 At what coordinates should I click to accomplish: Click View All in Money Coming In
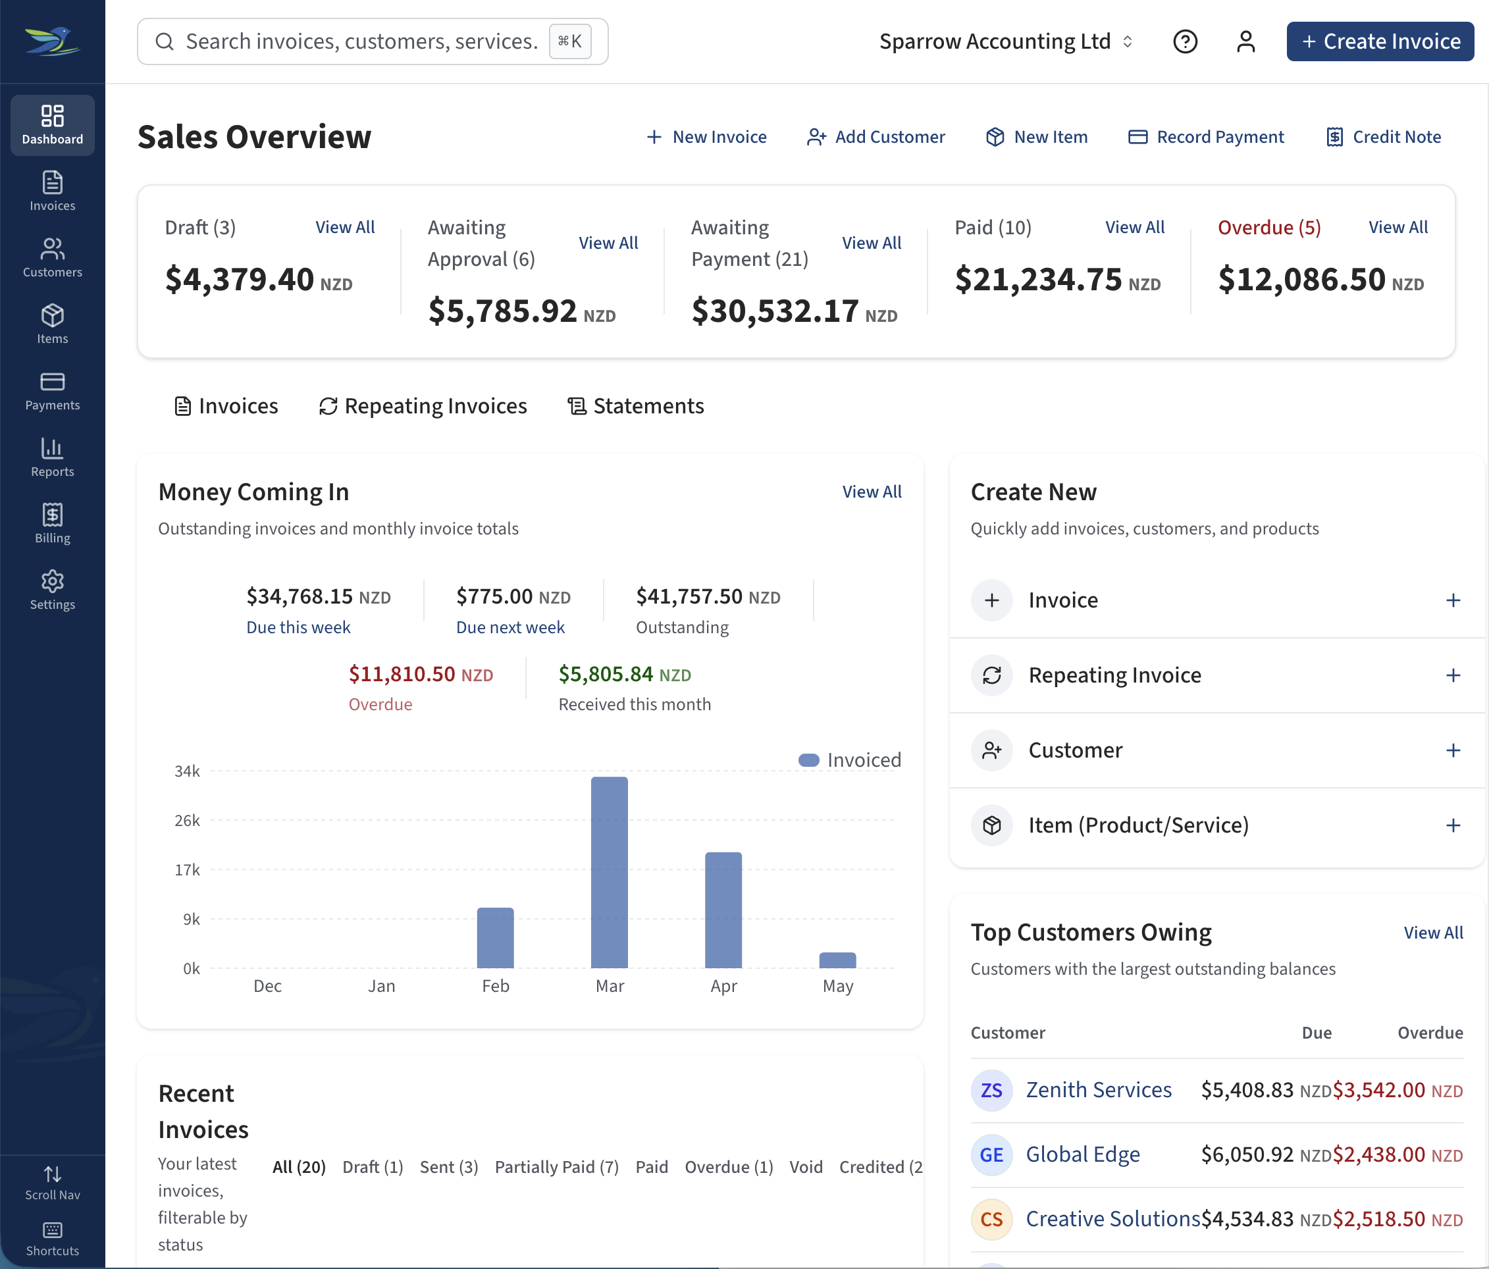click(x=872, y=492)
